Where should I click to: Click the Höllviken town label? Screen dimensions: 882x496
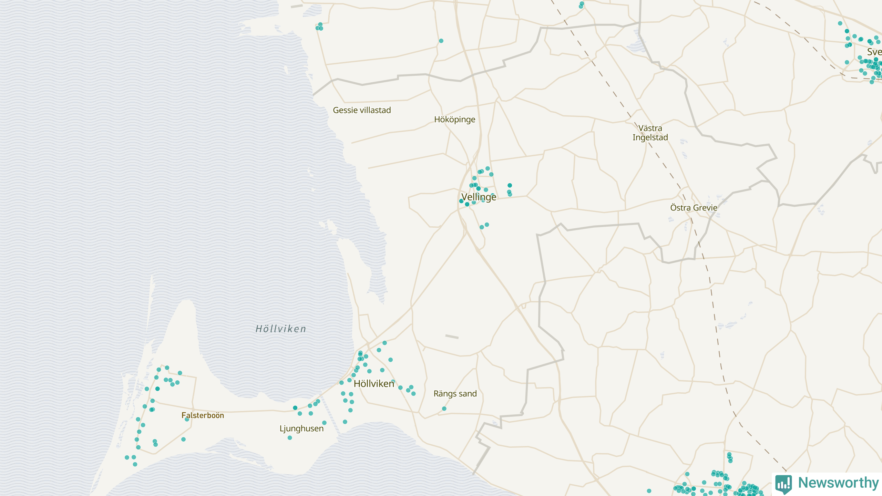373,383
